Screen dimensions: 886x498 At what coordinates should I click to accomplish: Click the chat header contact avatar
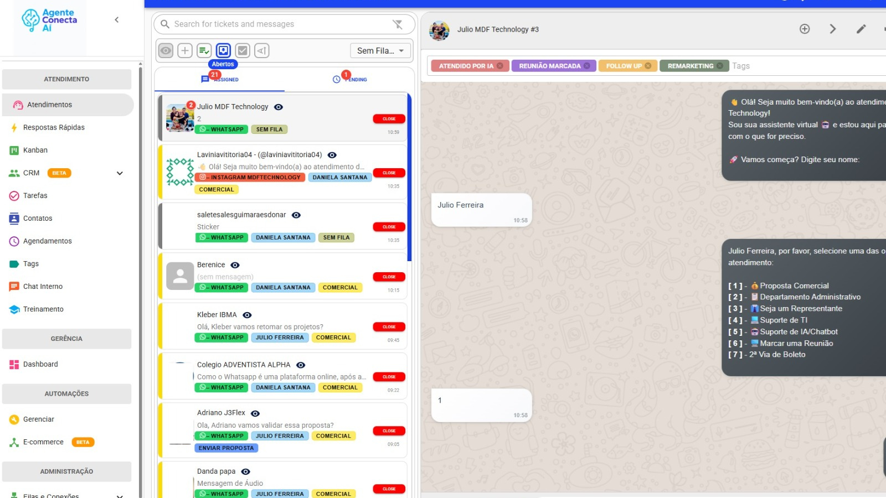point(439,30)
